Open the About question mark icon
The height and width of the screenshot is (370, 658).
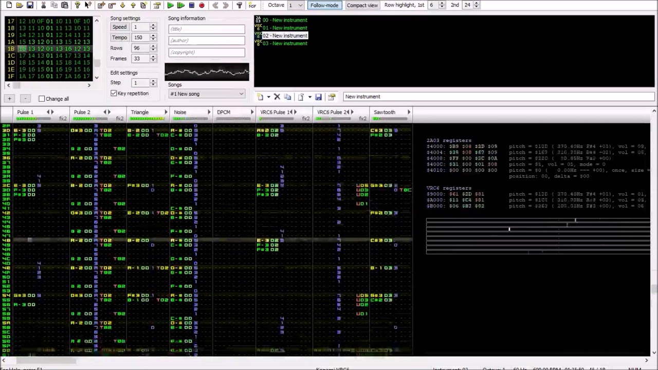[78, 5]
